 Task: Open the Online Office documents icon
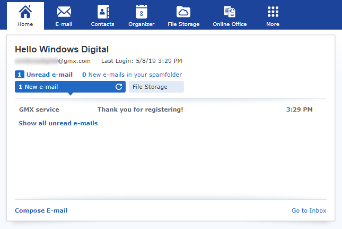pos(230,12)
